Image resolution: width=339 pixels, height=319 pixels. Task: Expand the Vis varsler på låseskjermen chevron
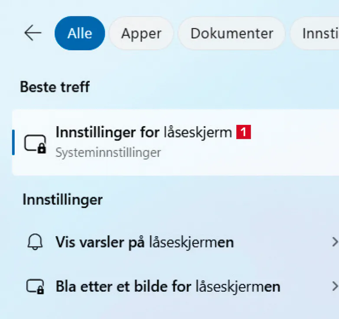334,242
